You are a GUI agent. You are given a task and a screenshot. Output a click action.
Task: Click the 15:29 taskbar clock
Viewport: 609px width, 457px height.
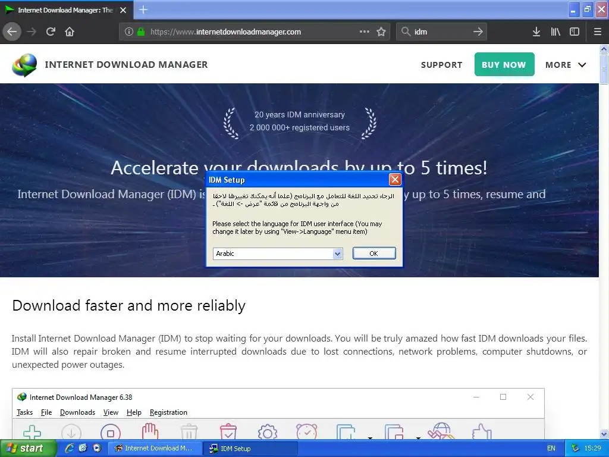593,449
